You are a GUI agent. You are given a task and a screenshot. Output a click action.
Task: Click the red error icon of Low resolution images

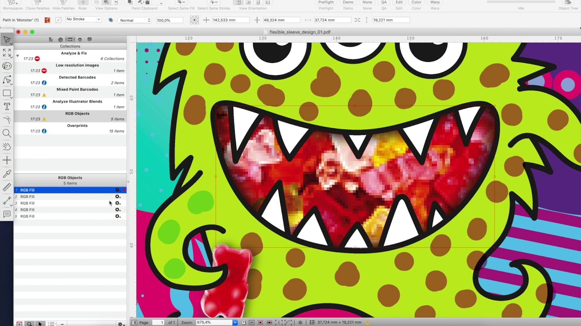[44, 71]
